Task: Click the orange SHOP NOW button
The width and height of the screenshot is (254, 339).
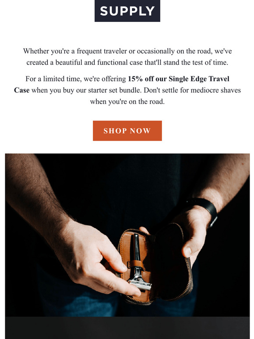Action: [x=127, y=131]
